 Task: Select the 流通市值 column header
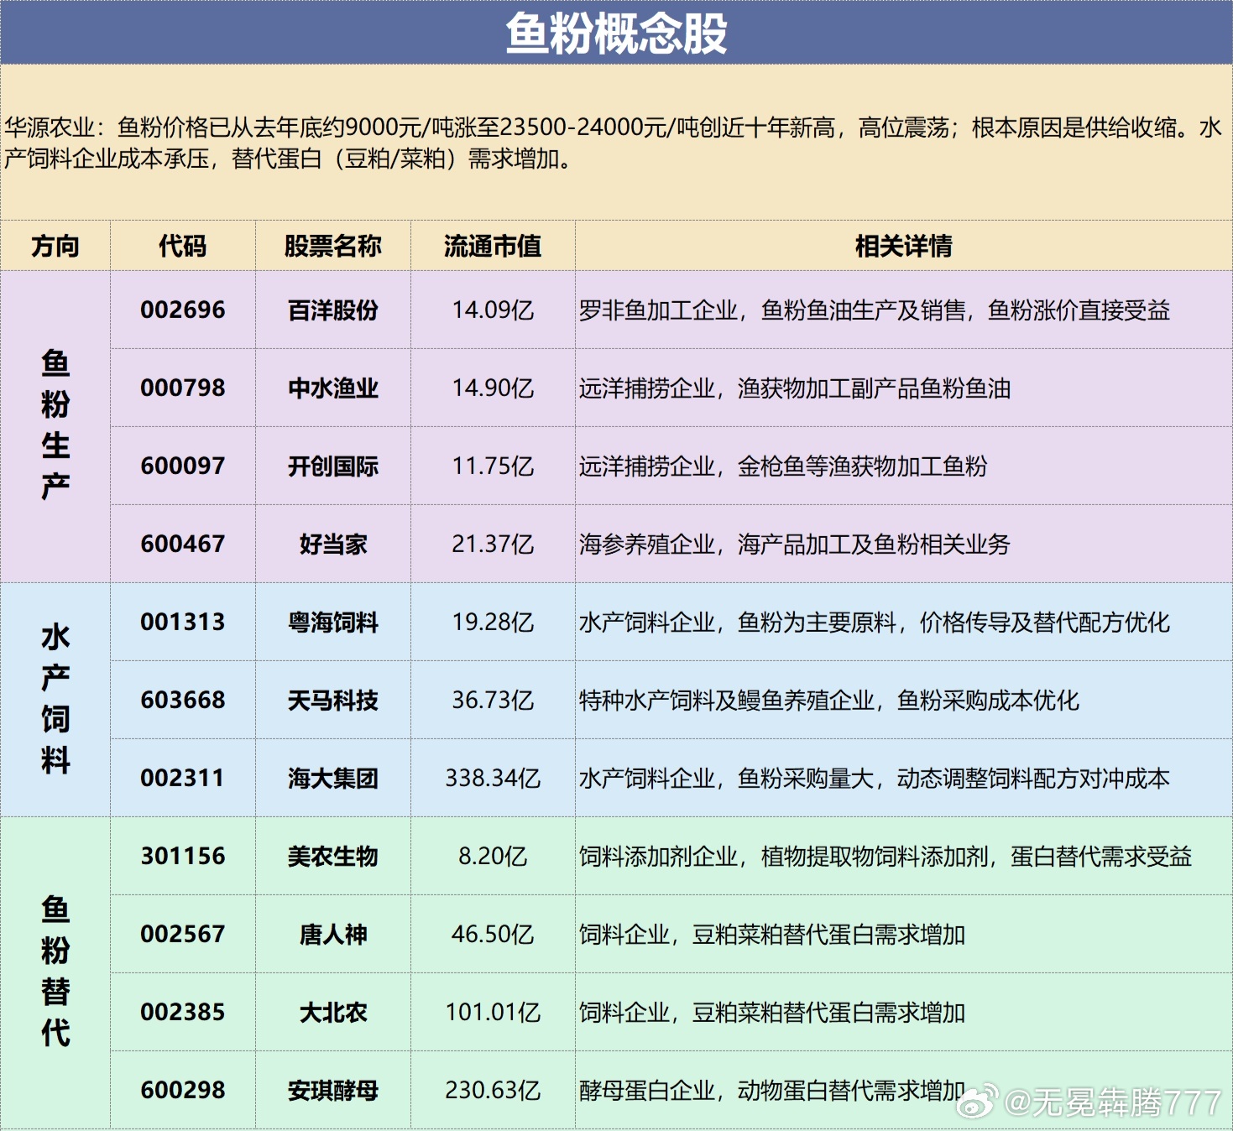click(493, 246)
